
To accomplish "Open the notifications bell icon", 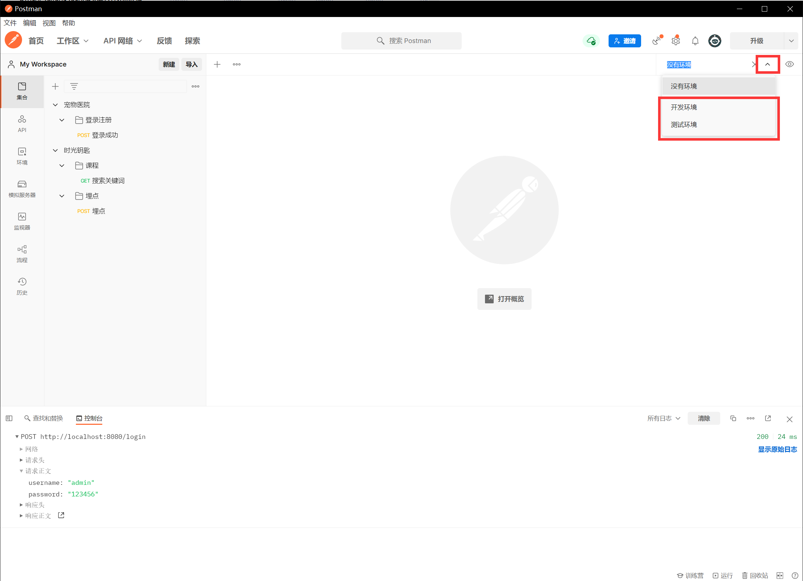I will tap(695, 41).
